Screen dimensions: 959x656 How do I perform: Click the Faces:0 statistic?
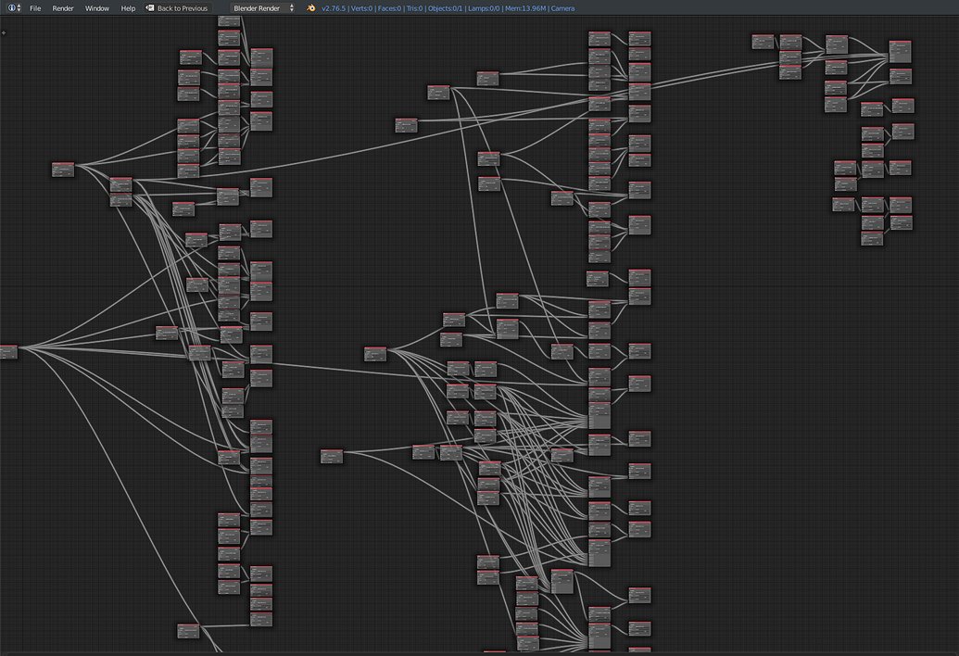[x=389, y=8]
